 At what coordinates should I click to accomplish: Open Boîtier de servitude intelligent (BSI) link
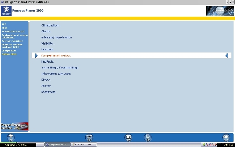click(x=12, y=46)
